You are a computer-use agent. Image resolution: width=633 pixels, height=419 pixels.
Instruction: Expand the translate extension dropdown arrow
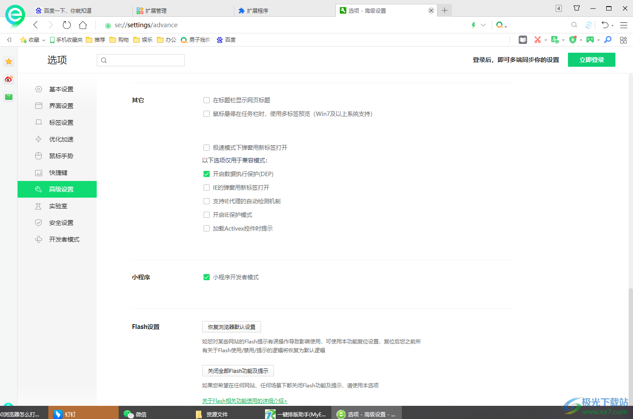point(563,40)
